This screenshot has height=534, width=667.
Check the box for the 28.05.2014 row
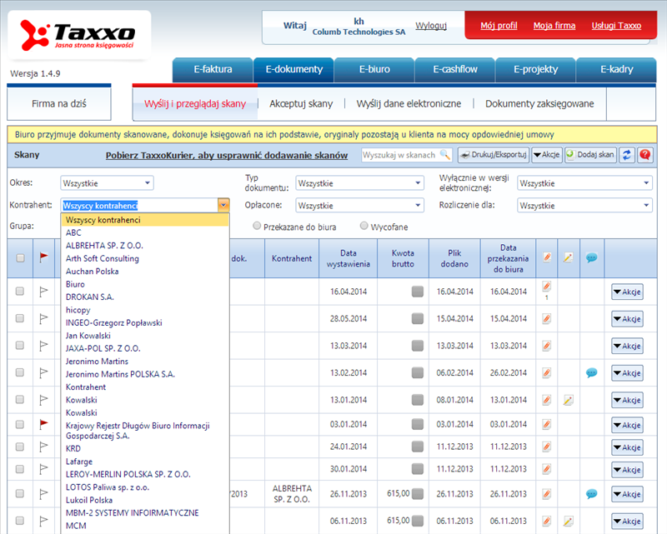(20, 318)
